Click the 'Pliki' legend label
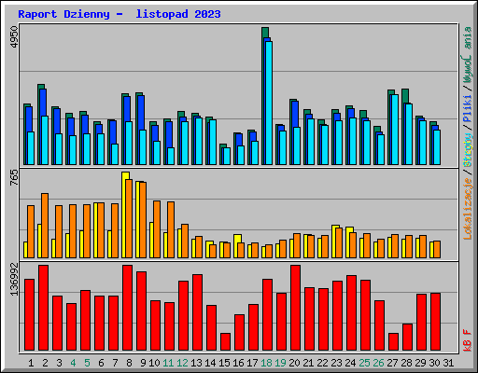Viewport: 478px width, 373px height. pos(467,109)
